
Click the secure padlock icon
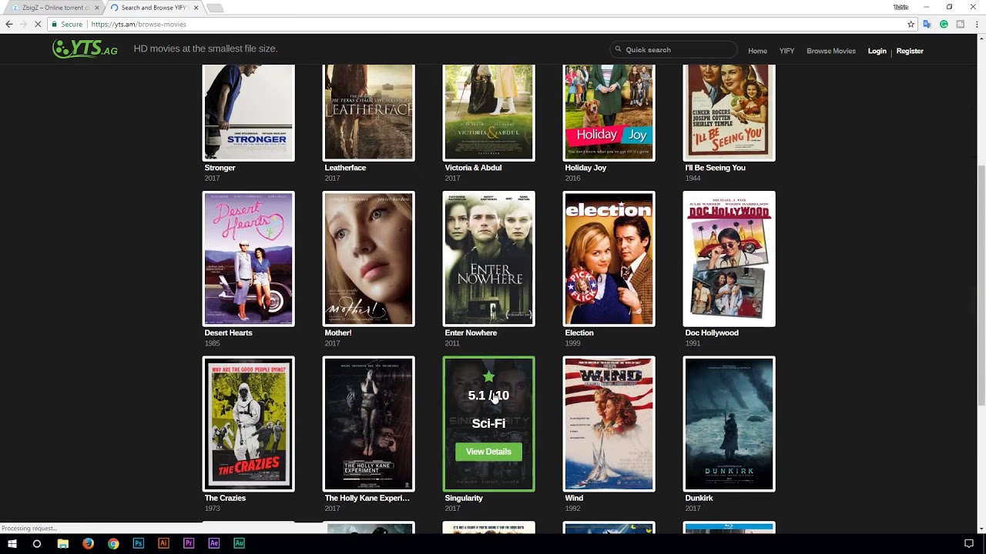pyautogui.click(x=55, y=25)
